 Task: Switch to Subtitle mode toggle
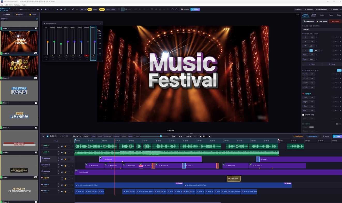[x=185, y=9]
